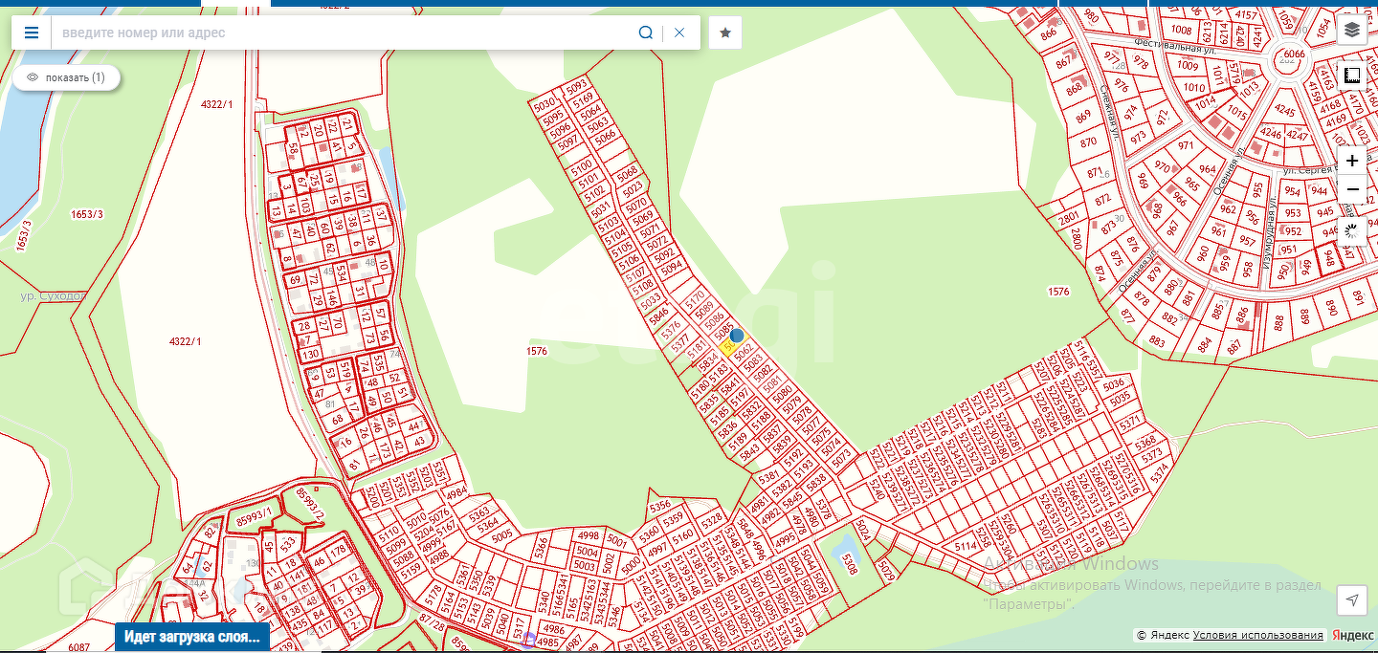Select parcel 5834 on the map
1378x653 pixels.
[708, 359]
